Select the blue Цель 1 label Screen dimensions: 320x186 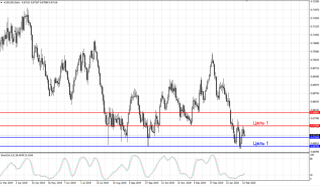pos(261,143)
